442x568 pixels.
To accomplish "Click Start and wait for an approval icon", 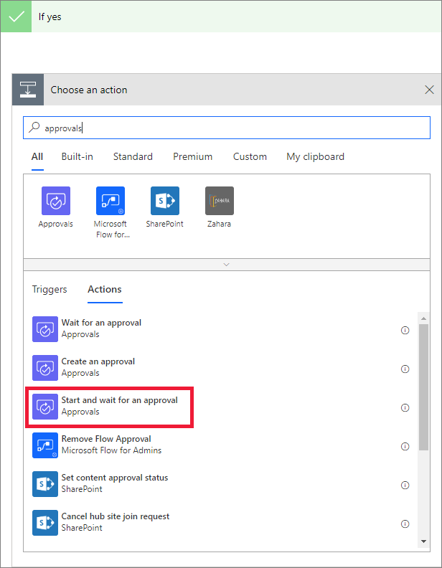I will click(45, 407).
